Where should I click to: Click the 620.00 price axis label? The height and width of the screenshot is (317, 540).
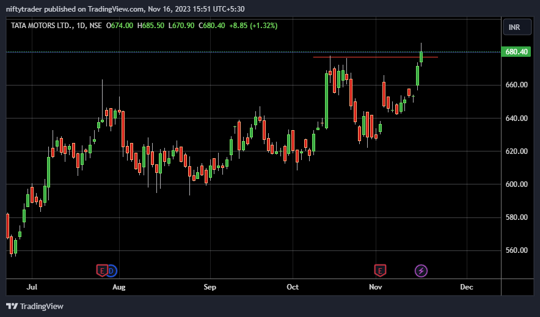(x=516, y=151)
